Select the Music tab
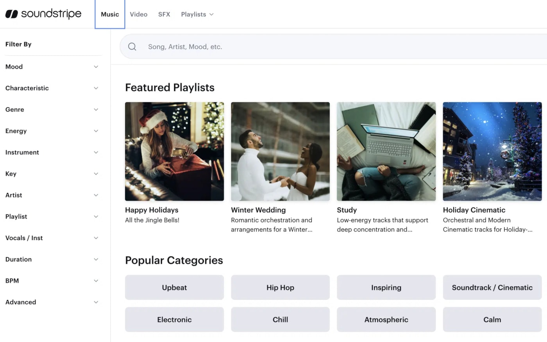 point(110,14)
